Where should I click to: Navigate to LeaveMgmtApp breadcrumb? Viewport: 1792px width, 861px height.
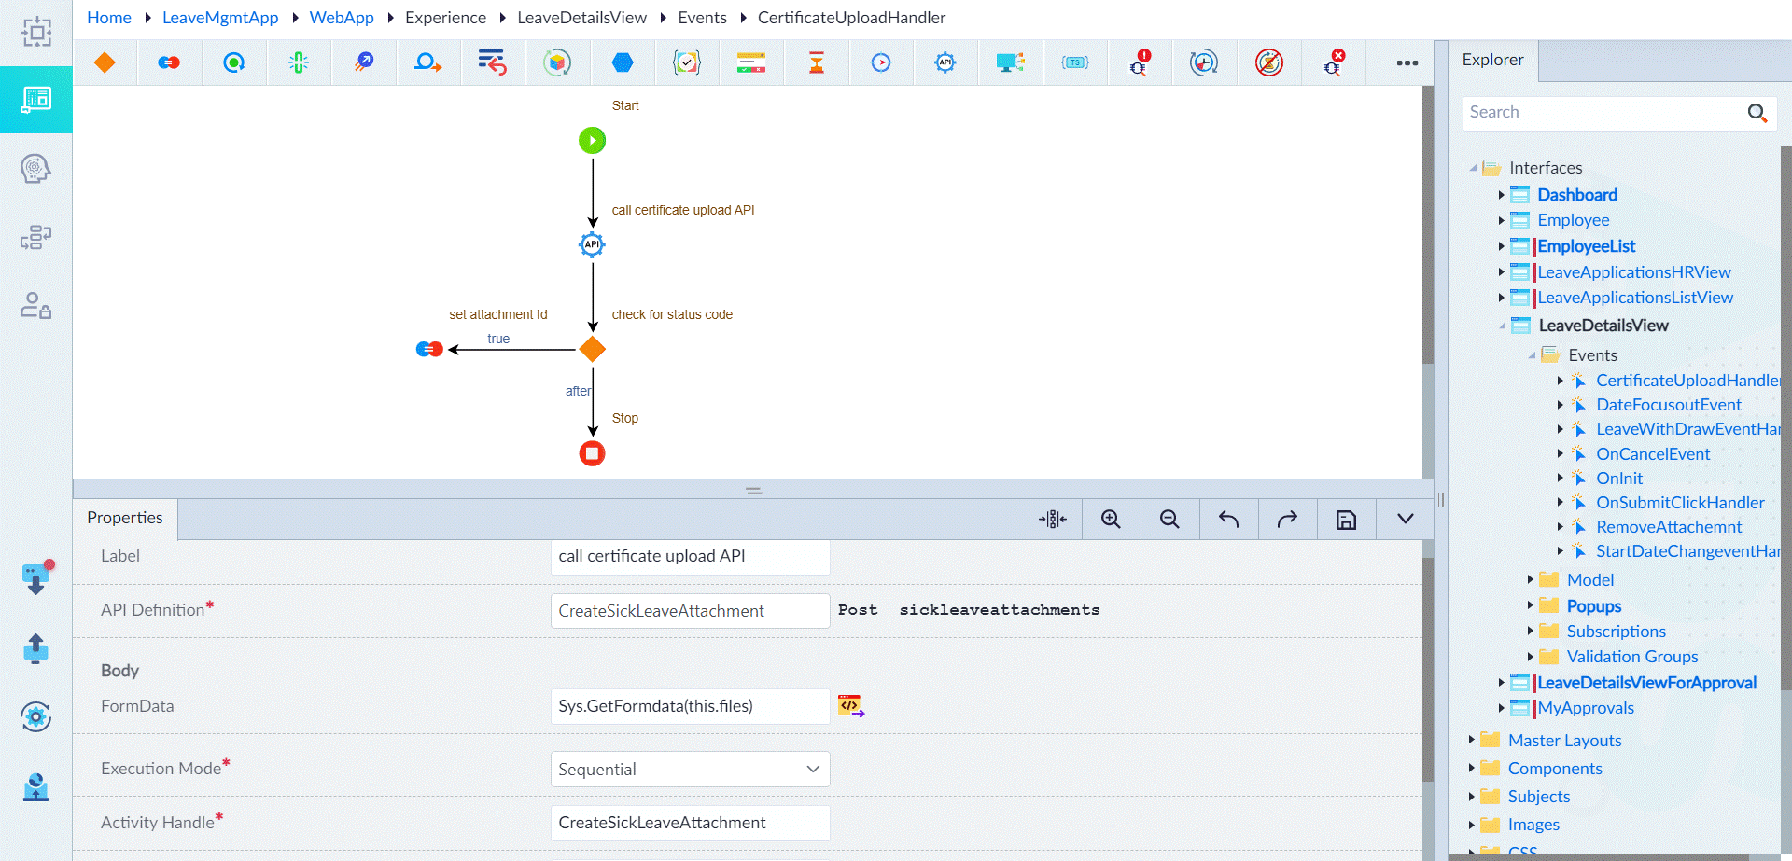coord(220,18)
